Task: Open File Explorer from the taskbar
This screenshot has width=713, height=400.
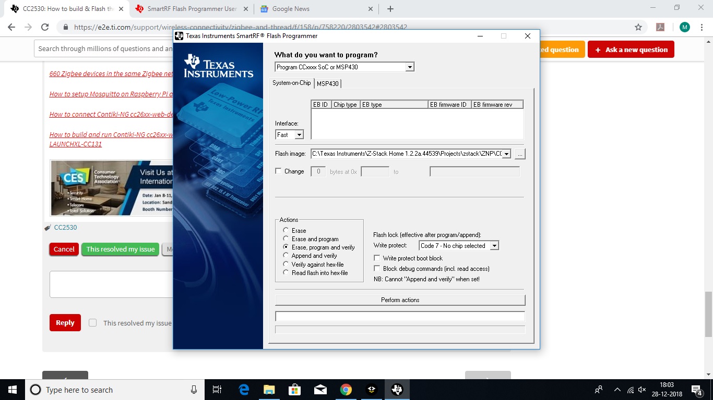Action: tap(269, 390)
